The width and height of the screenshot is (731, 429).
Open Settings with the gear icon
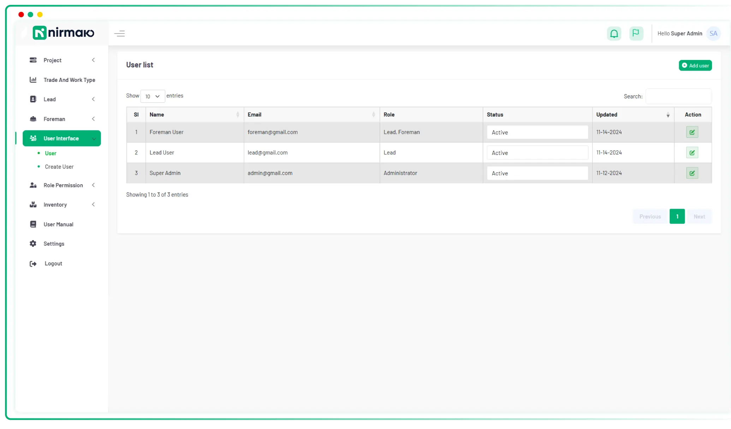coord(33,244)
